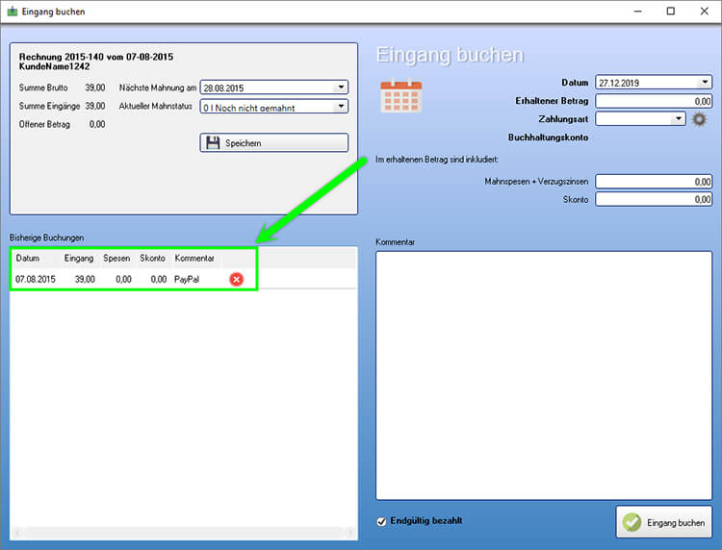Open the Nächste Mahnung am date dropdown

340,87
